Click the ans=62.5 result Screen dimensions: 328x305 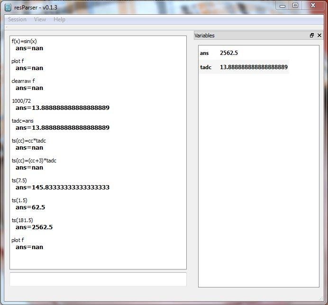30,207
